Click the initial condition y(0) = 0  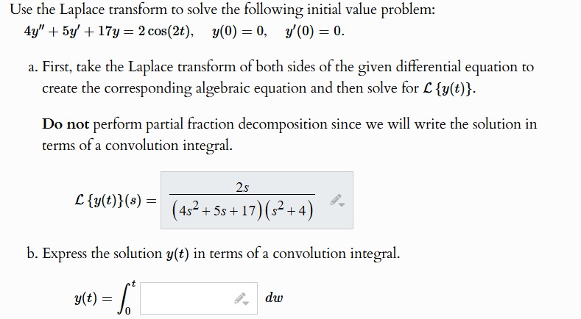point(239,32)
